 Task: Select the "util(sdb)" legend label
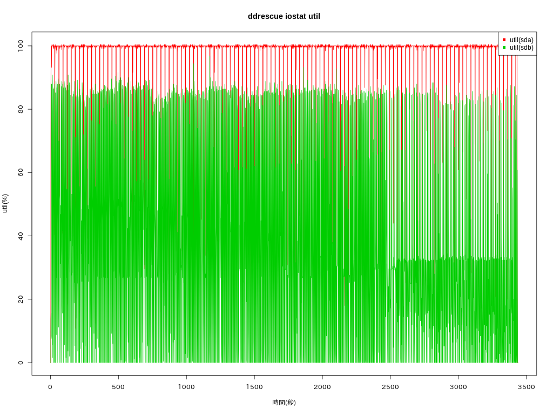coord(521,48)
